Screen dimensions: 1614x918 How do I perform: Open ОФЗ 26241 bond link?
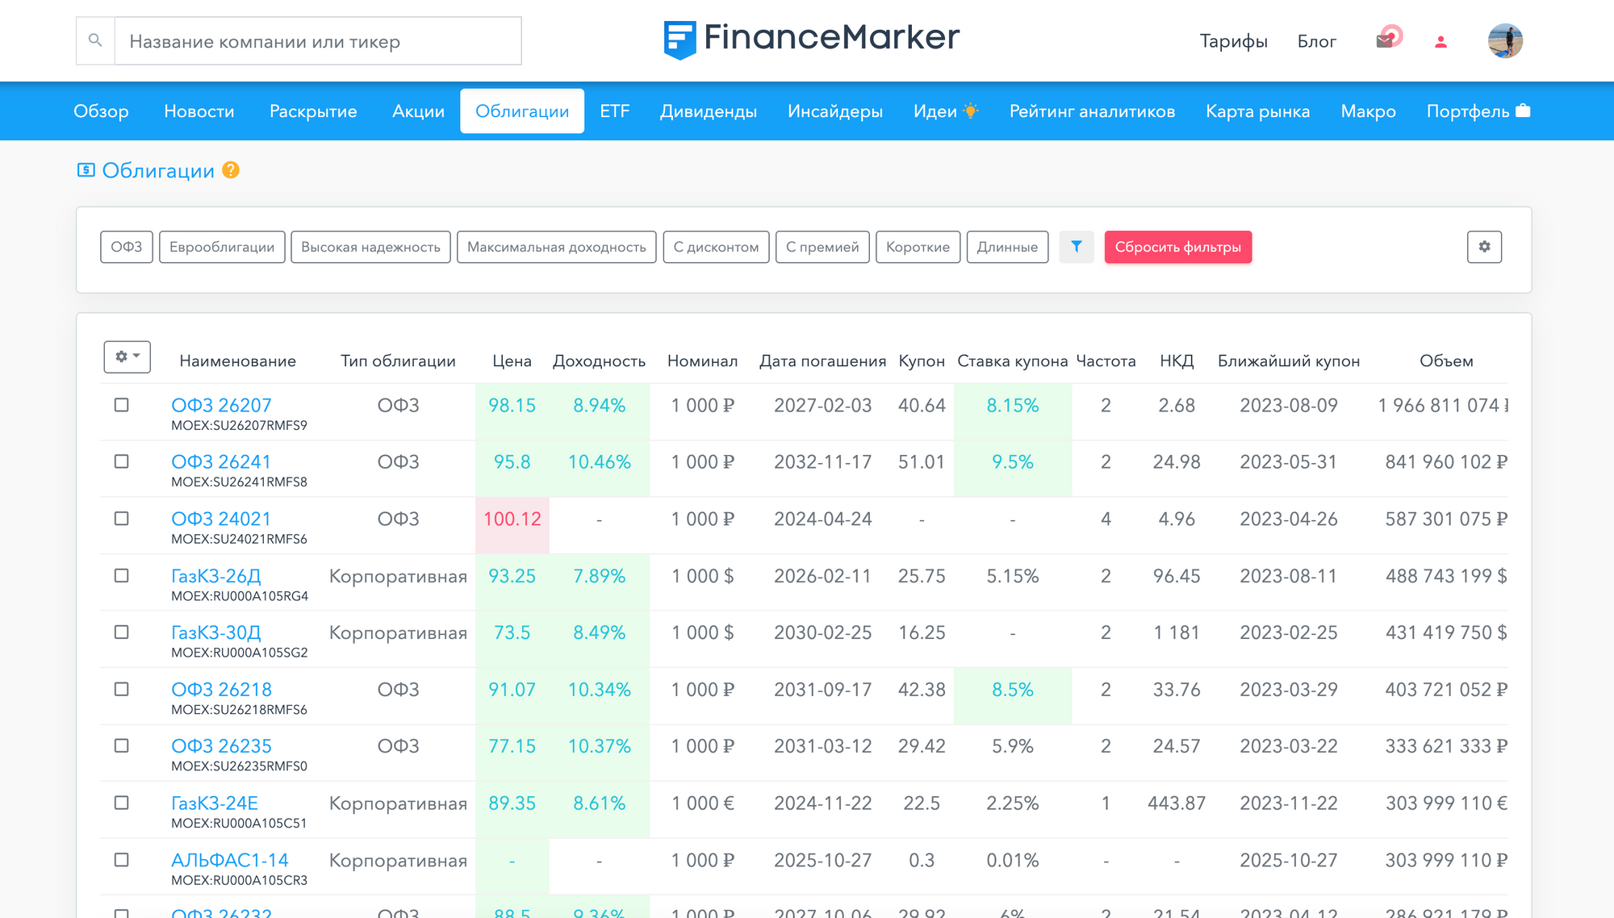[221, 461]
